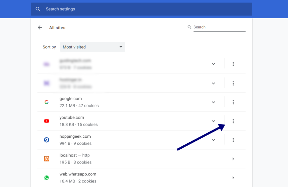Expand the google.com entry with its chevron
Screen dimensions: 288x187
click(213, 102)
